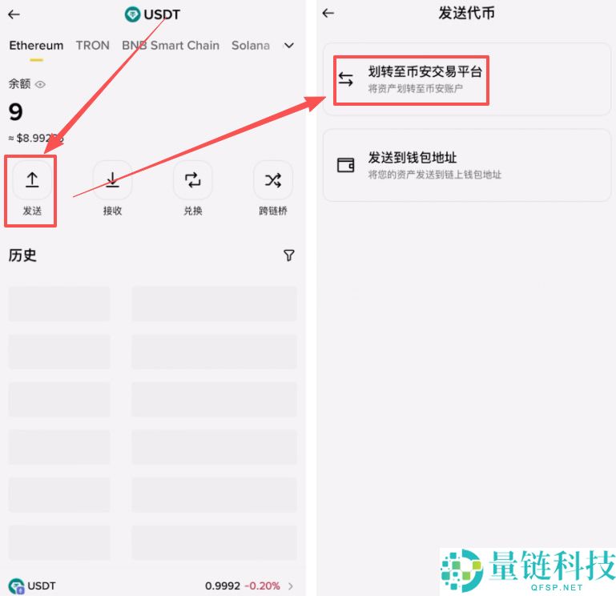Tap the balance value 9

tap(16, 112)
